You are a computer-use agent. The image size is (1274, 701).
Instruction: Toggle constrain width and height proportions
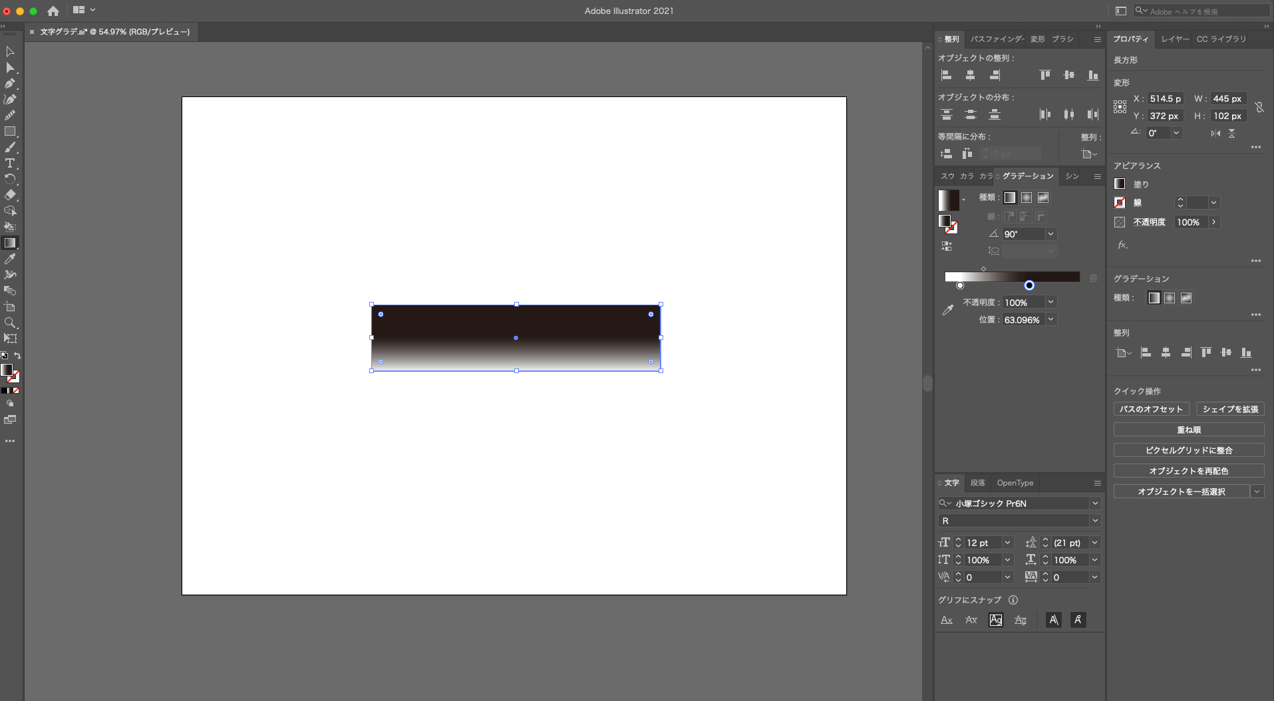(x=1259, y=107)
